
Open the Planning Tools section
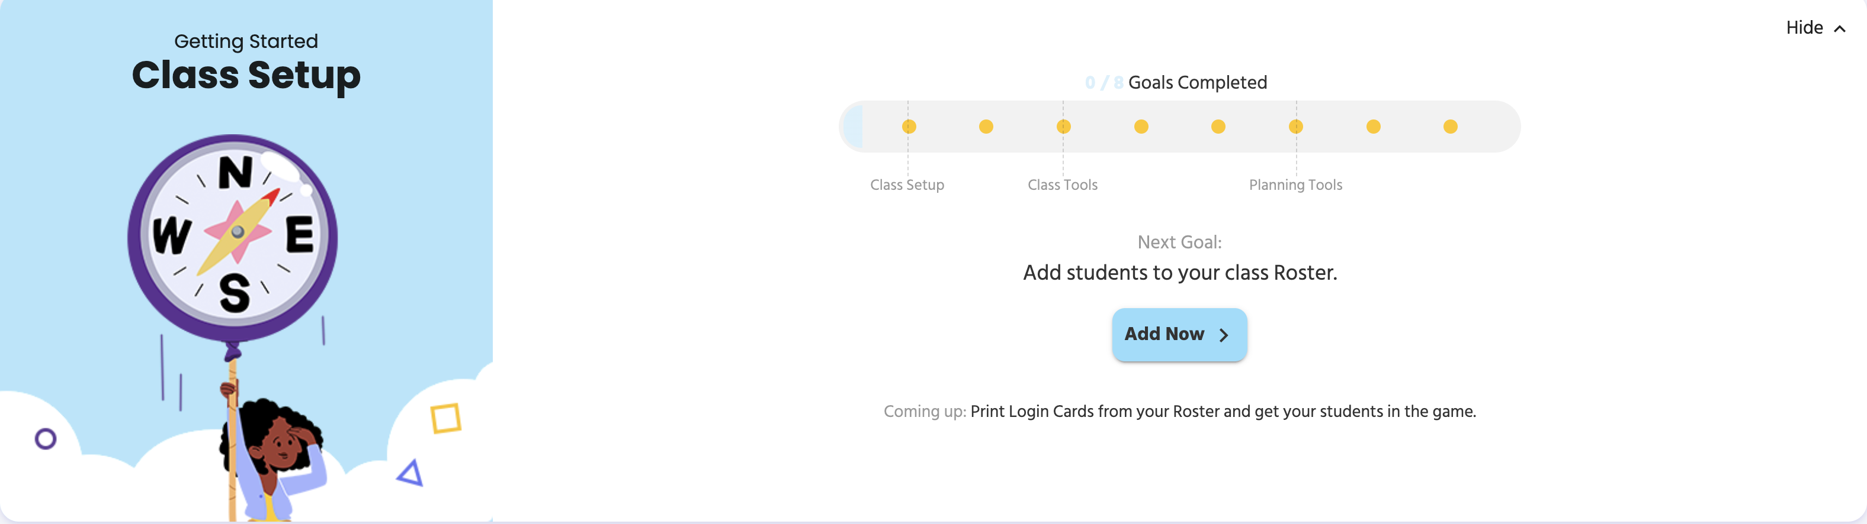(x=1296, y=185)
